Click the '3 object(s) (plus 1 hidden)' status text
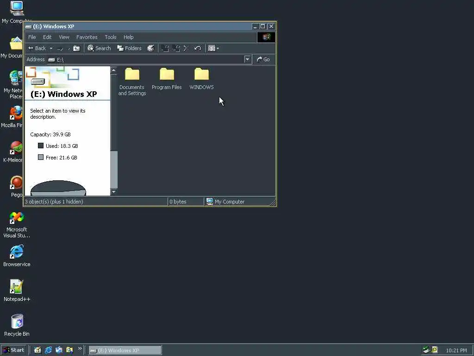Image resolution: width=474 pixels, height=356 pixels. pos(54,202)
